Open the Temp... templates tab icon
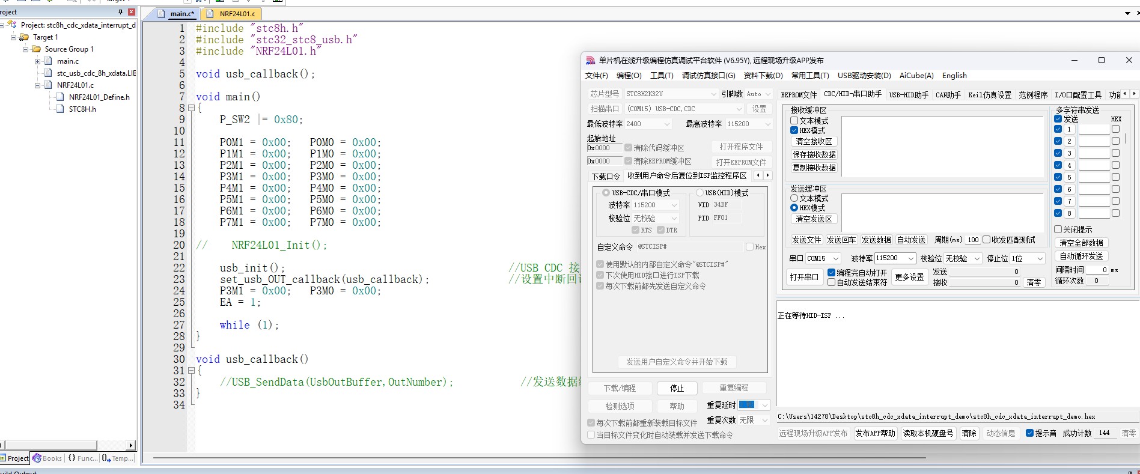The height and width of the screenshot is (474, 1140). 106,458
